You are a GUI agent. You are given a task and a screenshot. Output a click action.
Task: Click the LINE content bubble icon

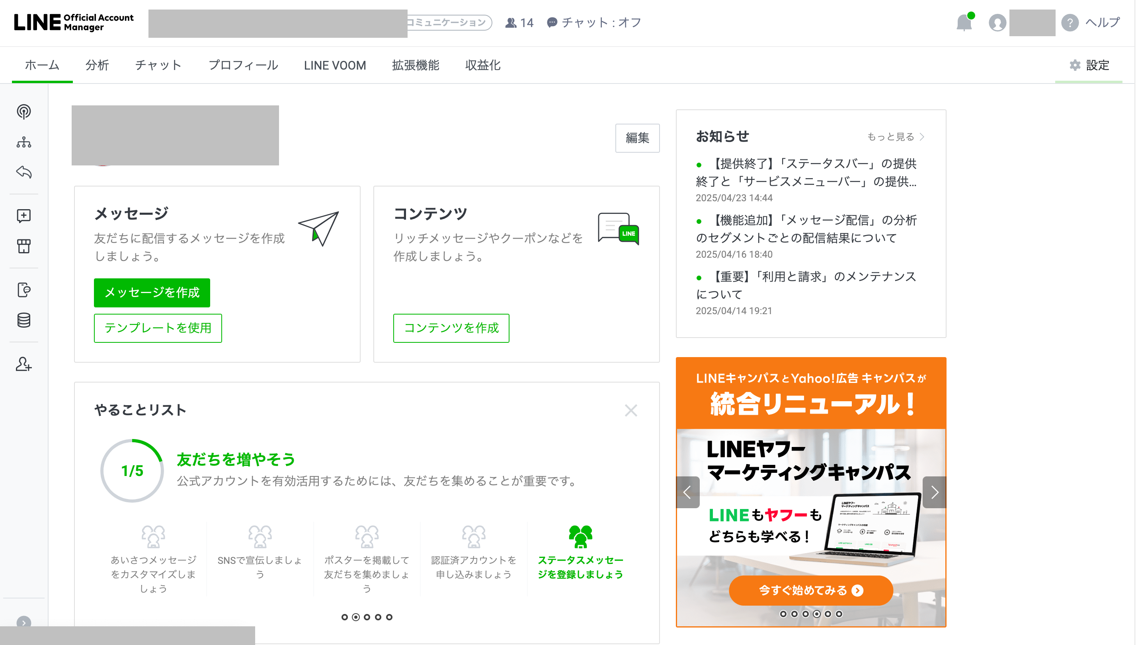tap(618, 229)
